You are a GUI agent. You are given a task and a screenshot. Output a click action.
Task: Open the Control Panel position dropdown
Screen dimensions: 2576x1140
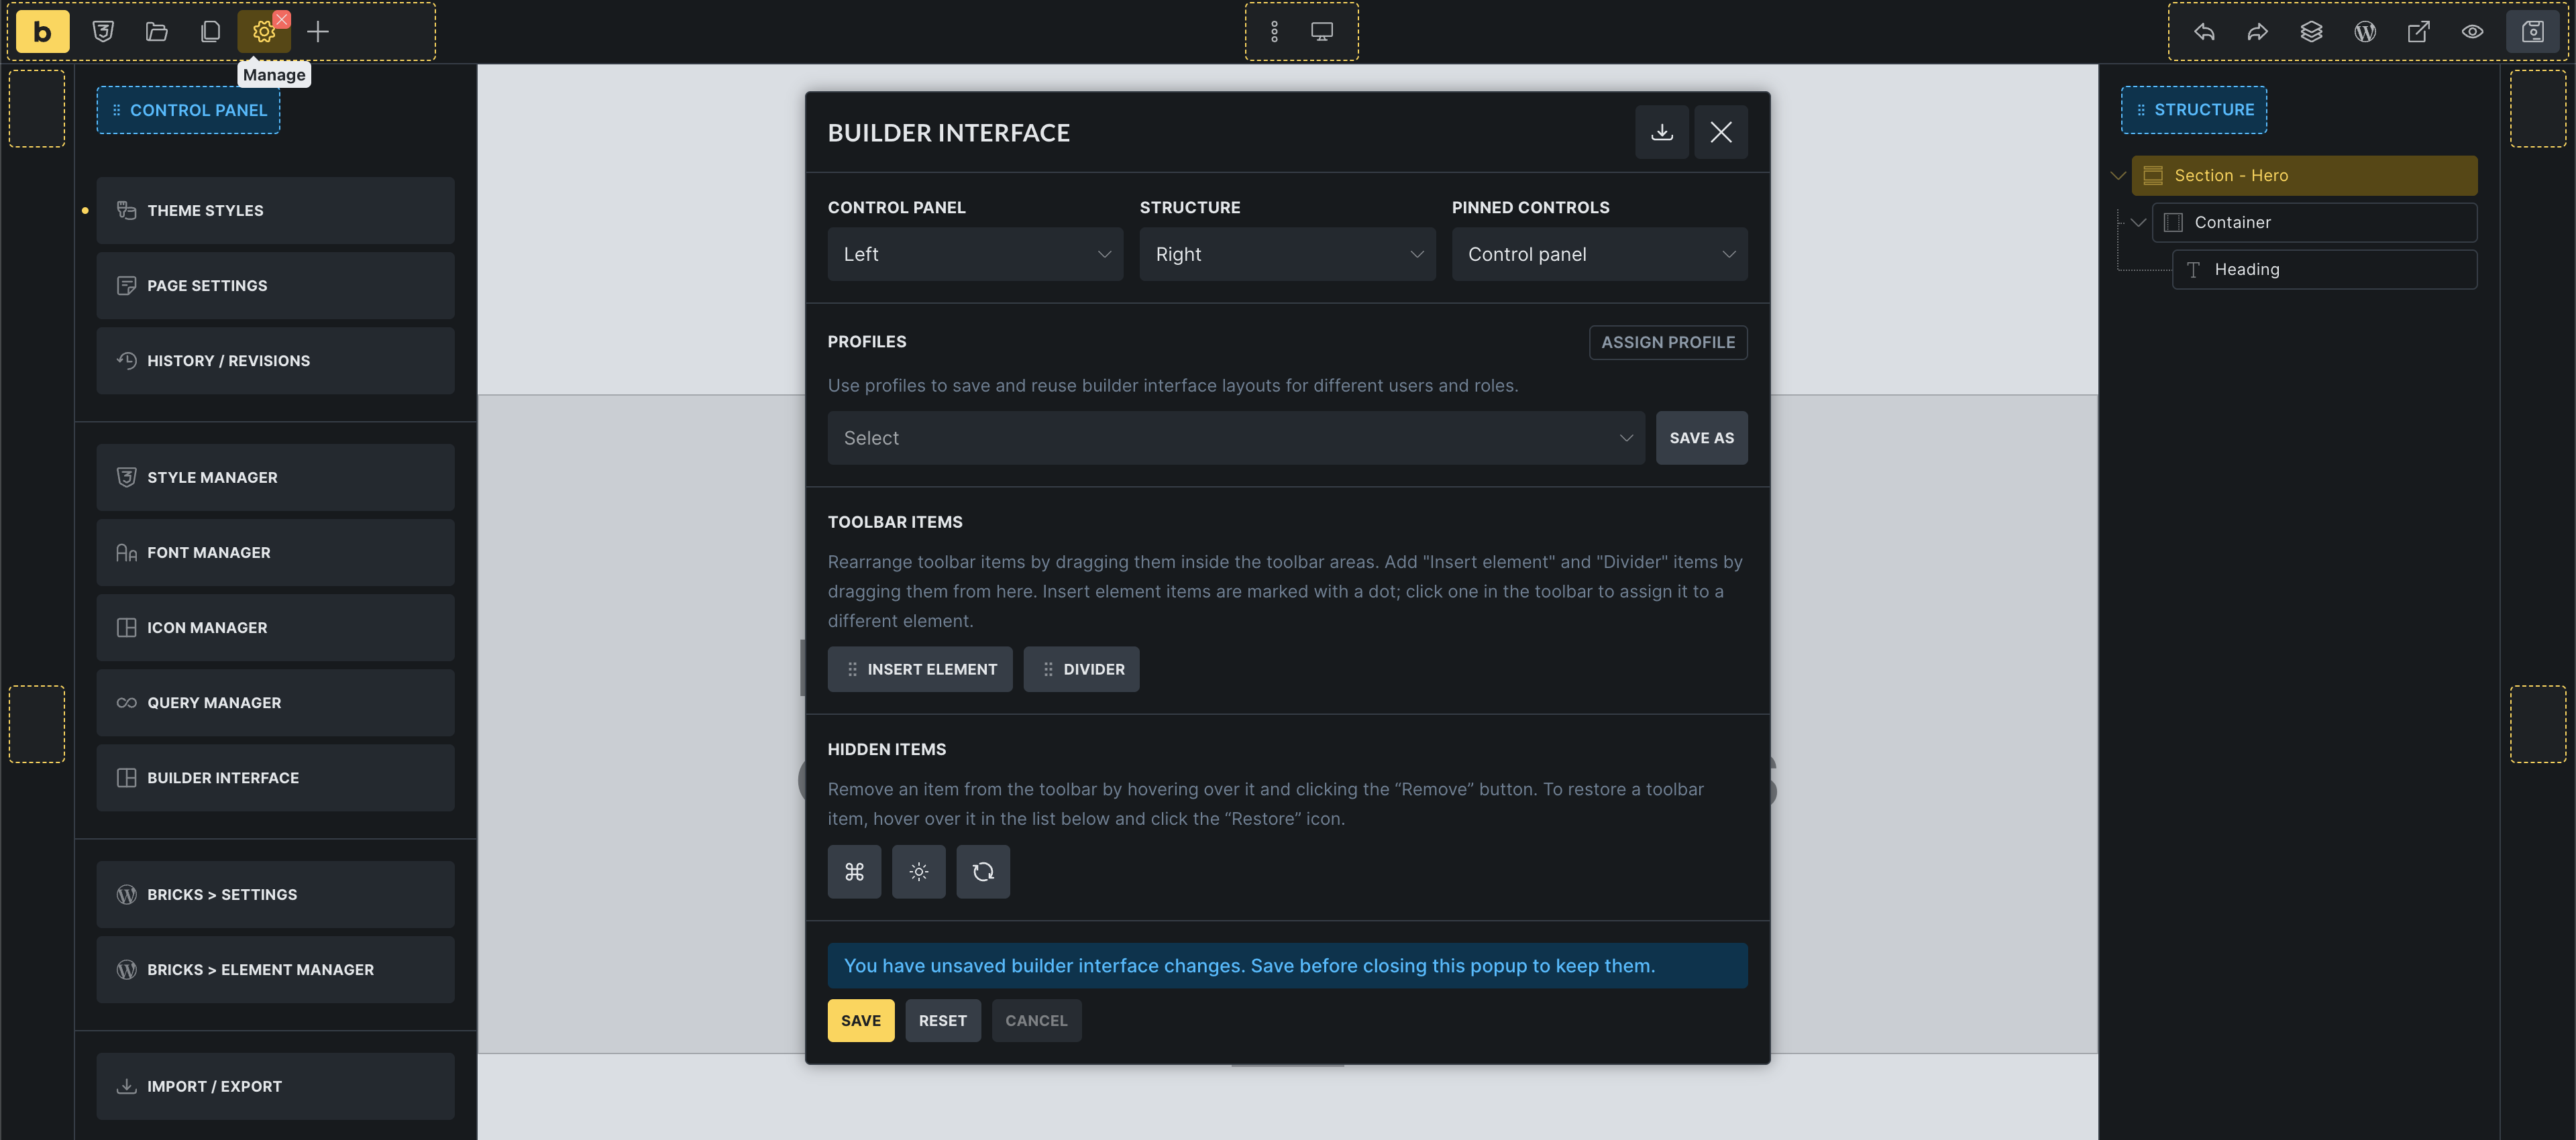pos(975,254)
